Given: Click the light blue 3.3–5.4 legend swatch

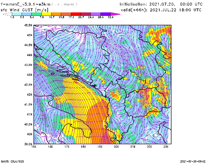Looking at the screenshot, I should 27,14.
